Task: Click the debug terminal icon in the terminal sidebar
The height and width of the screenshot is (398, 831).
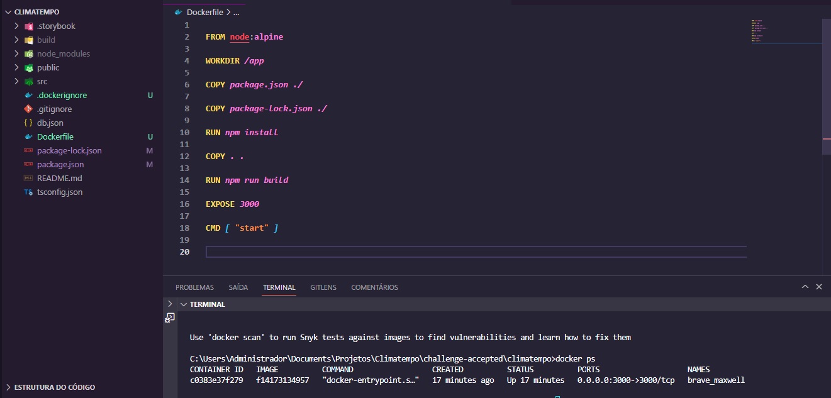Action: (x=170, y=318)
